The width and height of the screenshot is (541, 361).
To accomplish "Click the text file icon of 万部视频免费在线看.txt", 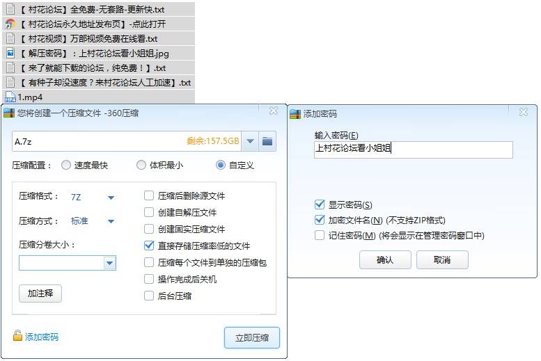I will click(x=10, y=39).
